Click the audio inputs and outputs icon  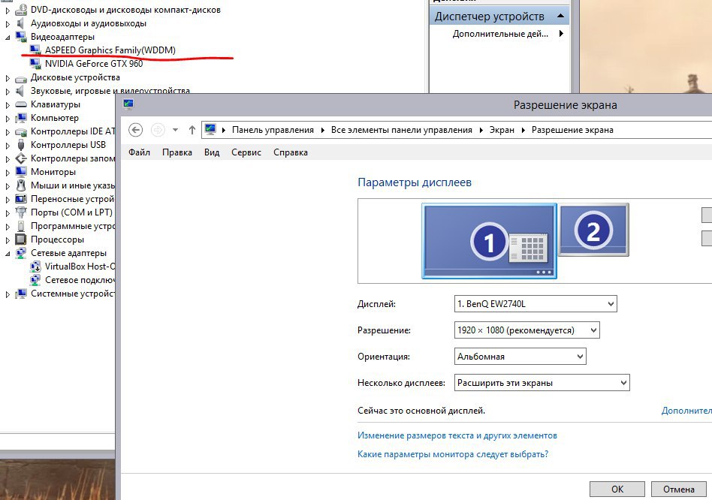[20, 23]
